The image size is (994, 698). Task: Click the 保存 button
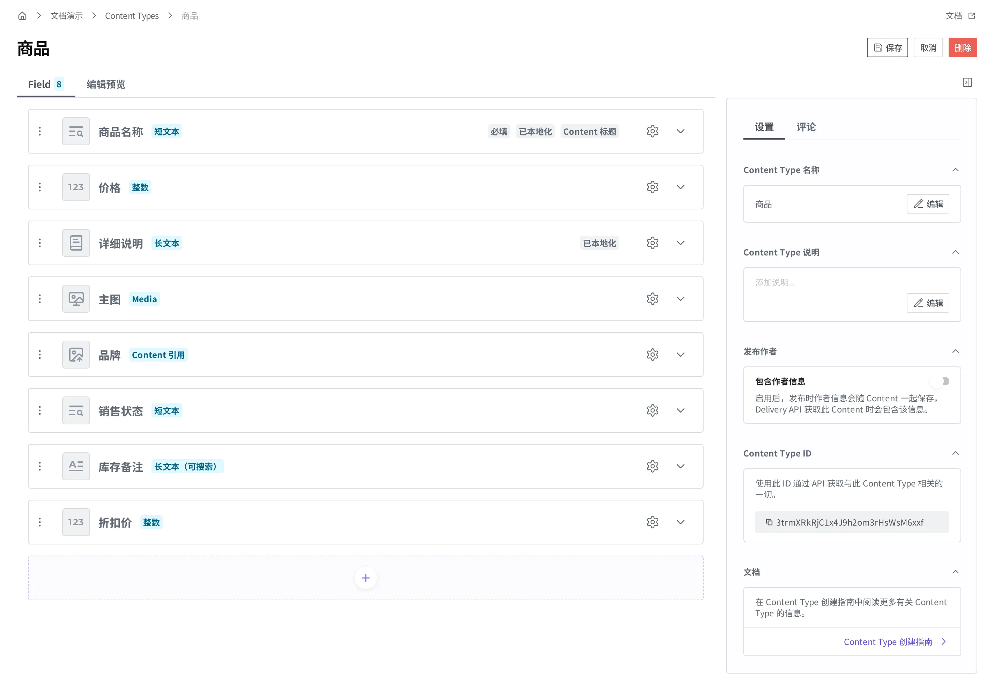click(x=887, y=47)
